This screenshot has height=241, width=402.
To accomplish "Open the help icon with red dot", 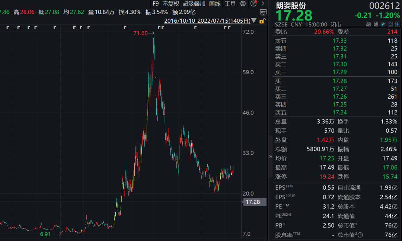I will pyautogui.click(x=253, y=4).
